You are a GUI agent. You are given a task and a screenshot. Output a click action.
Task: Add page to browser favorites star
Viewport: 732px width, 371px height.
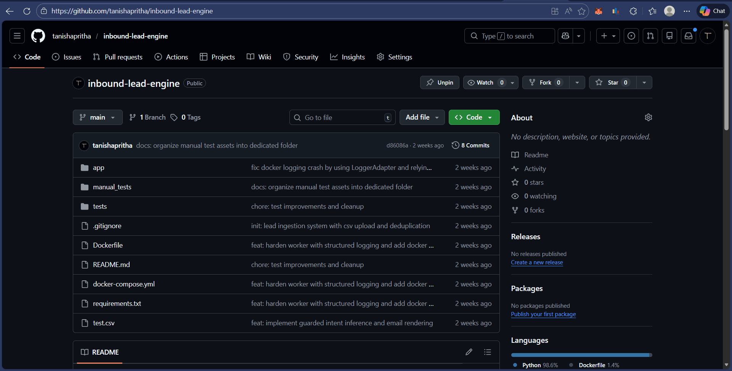(x=581, y=11)
